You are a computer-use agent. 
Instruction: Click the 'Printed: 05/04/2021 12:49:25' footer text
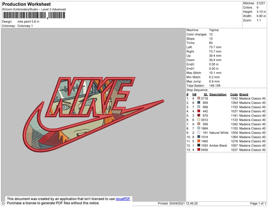(178, 203)
